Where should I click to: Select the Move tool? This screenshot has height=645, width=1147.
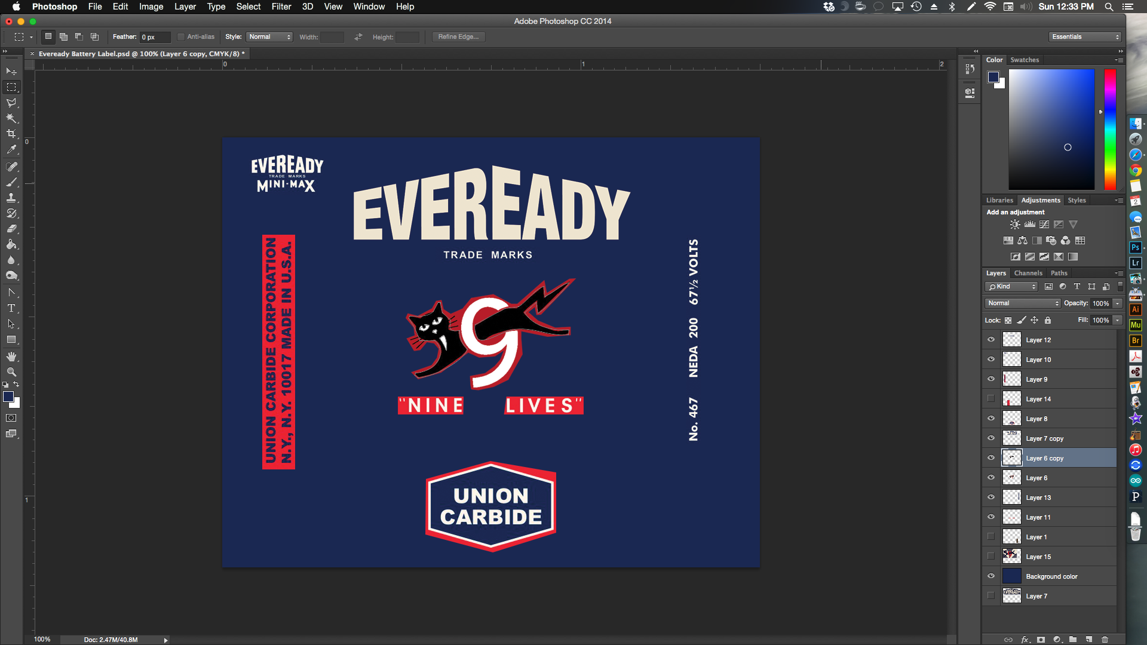(x=11, y=71)
